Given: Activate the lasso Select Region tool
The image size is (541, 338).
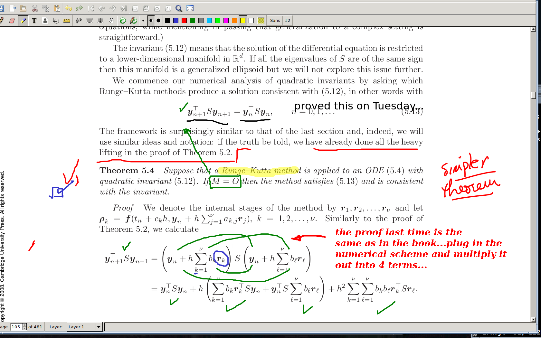Looking at the screenshot, I should pos(78,21).
